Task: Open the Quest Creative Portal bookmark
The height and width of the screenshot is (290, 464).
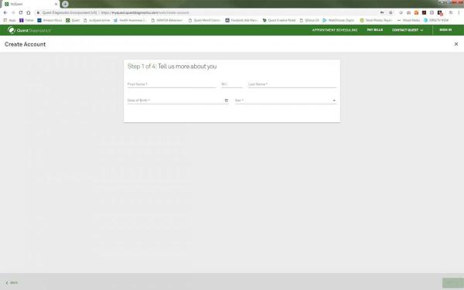Action: pyautogui.click(x=279, y=20)
